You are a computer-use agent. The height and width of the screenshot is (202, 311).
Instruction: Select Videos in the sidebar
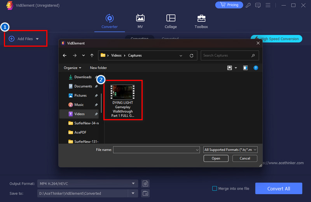(79, 114)
